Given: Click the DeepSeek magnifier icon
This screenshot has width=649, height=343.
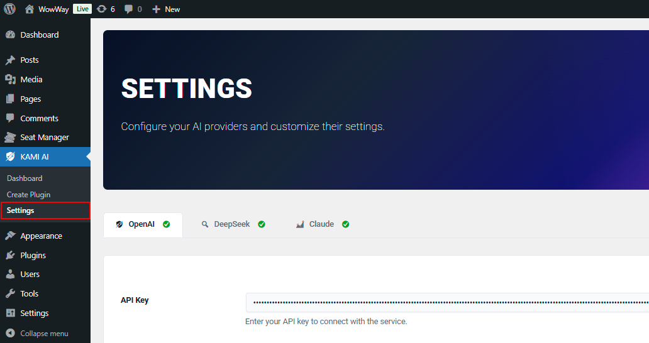Looking at the screenshot, I should click(x=205, y=224).
